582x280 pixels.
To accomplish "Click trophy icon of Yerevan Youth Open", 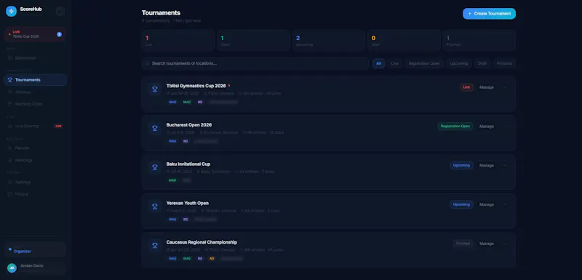I will (155, 207).
